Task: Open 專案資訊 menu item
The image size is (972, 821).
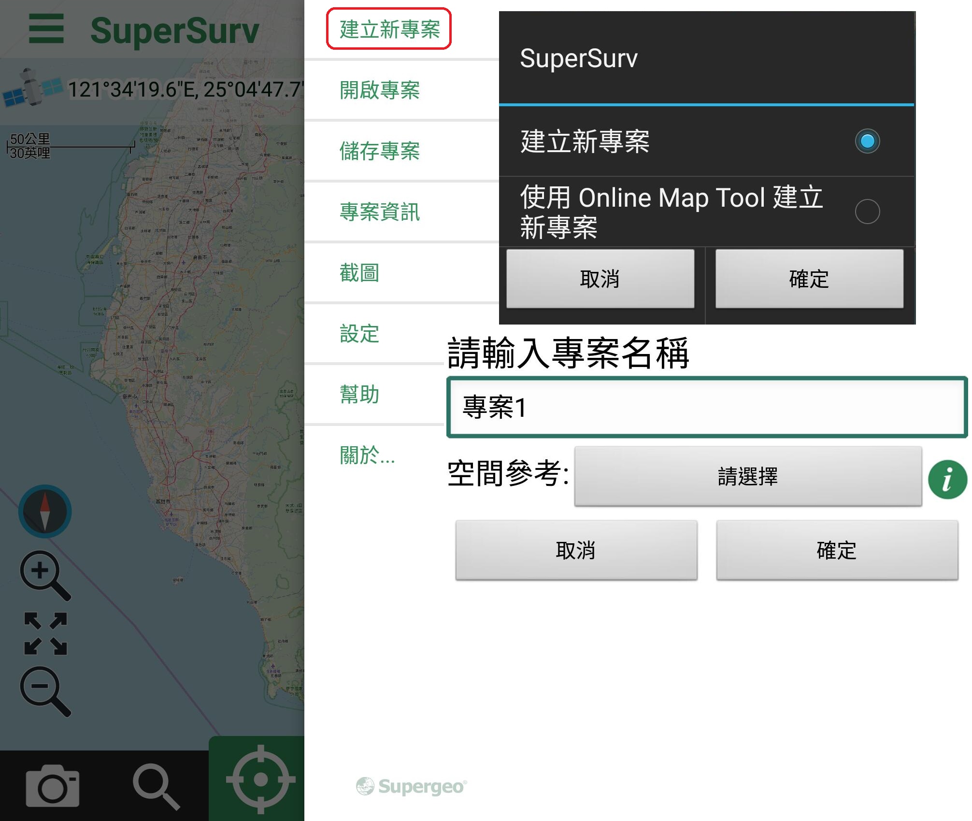Action: click(380, 212)
